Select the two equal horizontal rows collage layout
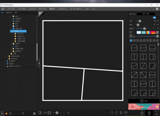This screenshot has width=160, height=116. click(x=134, y=48)
